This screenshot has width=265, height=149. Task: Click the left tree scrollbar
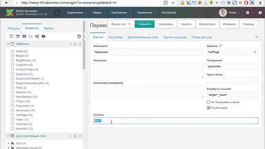click(84, 45)
